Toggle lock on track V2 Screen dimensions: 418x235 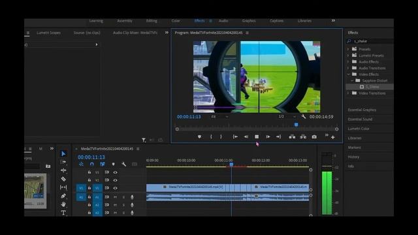[89, 180]
